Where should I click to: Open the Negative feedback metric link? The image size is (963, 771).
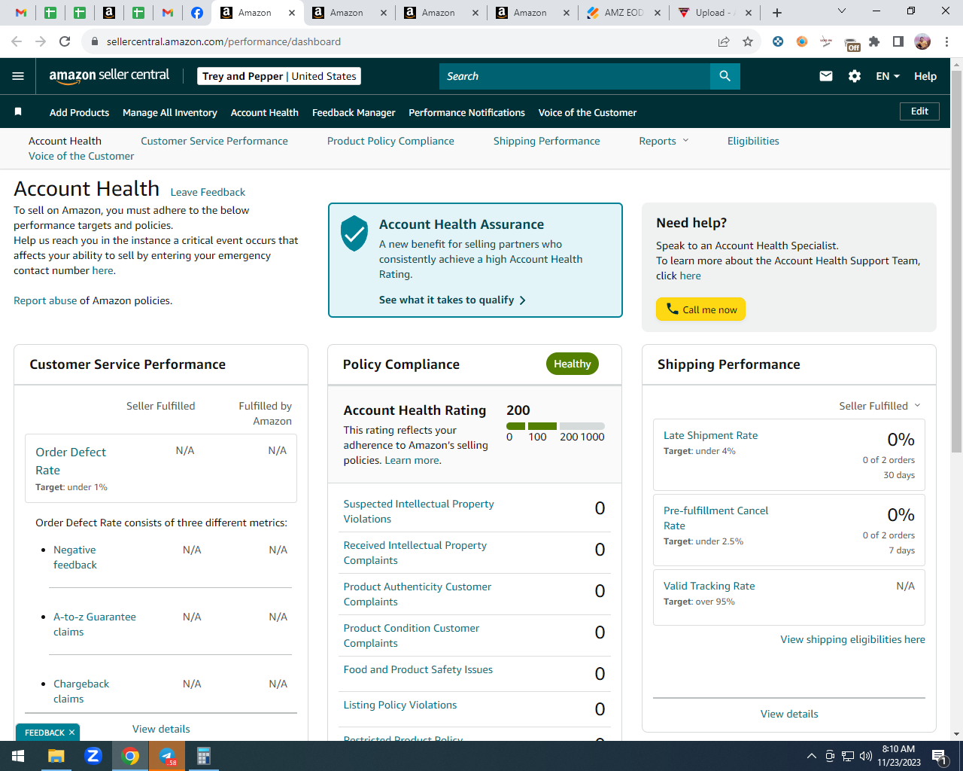[x=75, y=557]
